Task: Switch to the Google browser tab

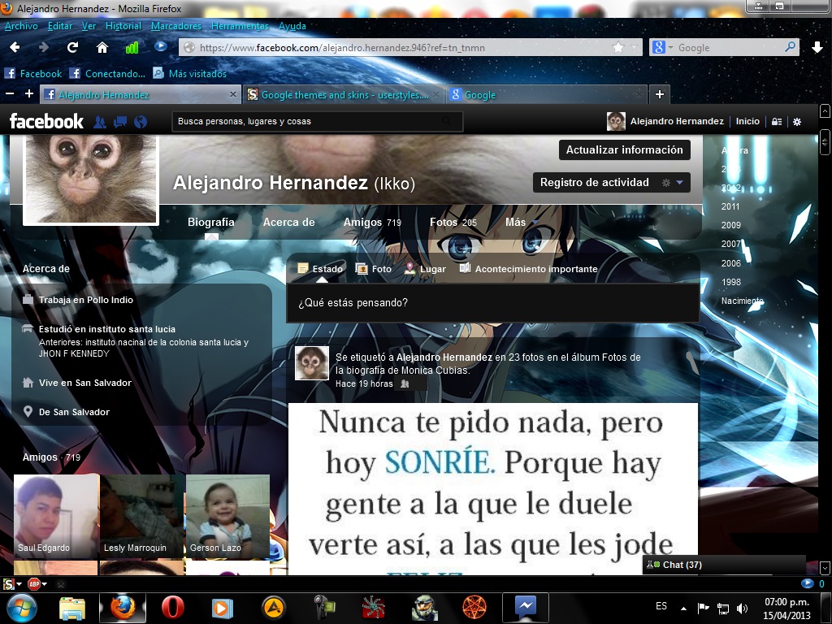Action: pos(547,95)
